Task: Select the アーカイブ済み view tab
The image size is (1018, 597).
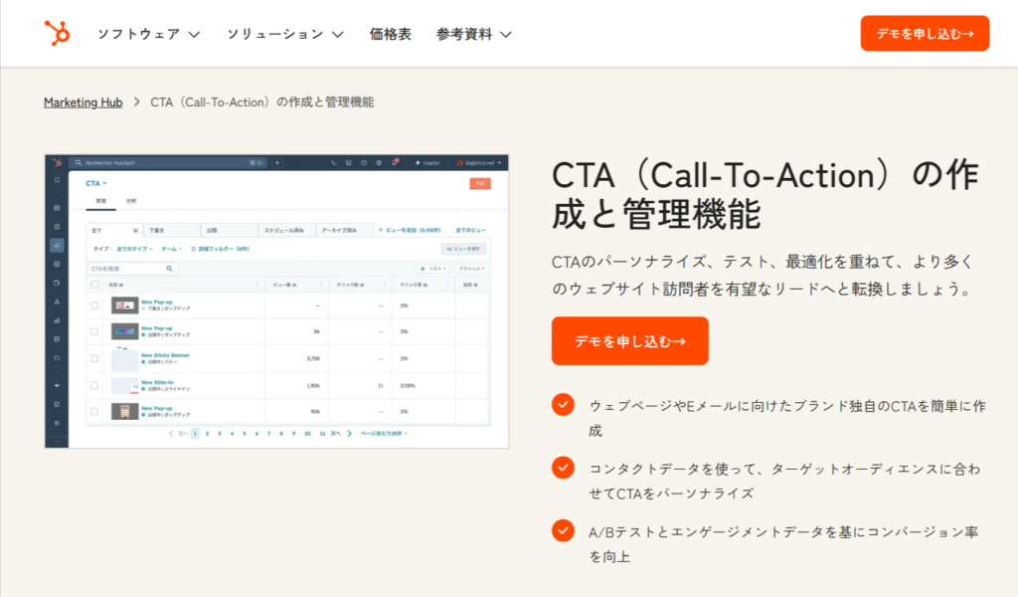Action: coord(345,230)
